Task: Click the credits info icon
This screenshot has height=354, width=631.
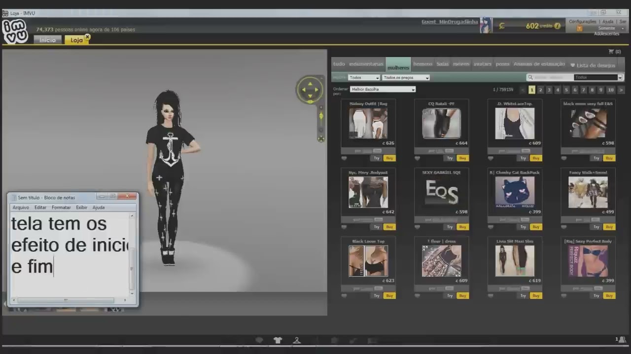Action: pyautogui.click(x=558, y=26)
